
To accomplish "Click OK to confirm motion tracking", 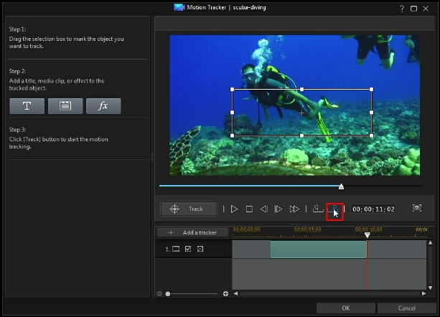I will coord(346,308).
